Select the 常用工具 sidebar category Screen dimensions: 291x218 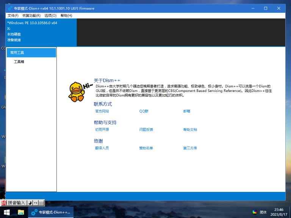pos(31,53)
